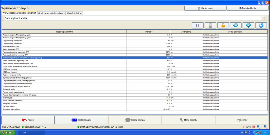Open 'Graficzny wyświetlacz danych' tab

click(x=51, y=13)
